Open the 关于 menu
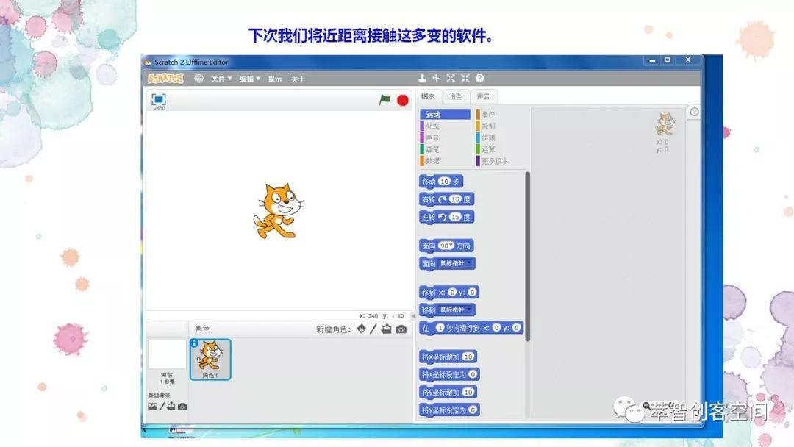The image size is (794, 447). 298,79
